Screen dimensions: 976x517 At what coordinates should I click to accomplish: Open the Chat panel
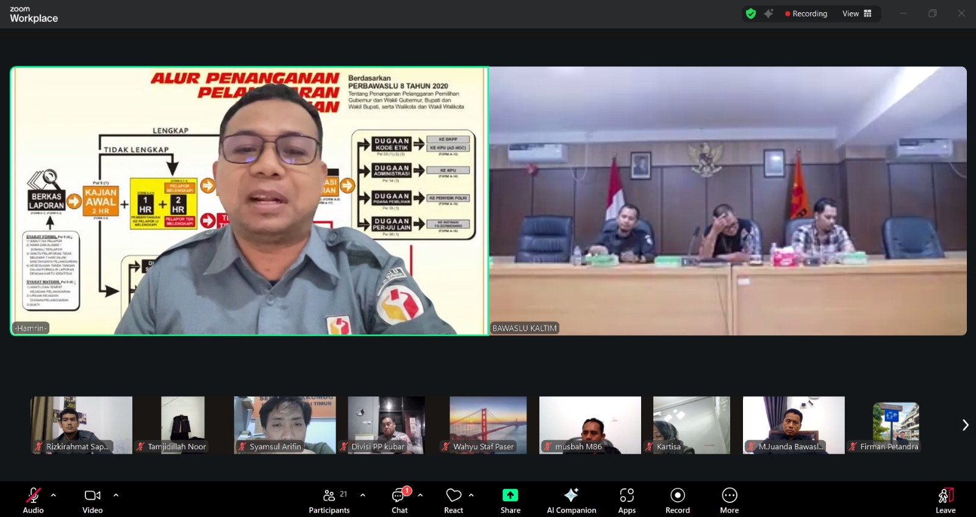coord(400,500)
